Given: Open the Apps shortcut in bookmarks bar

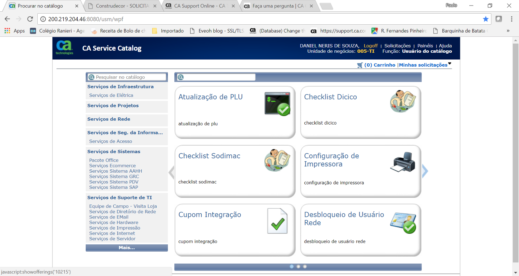Looking at the screenshot, I should point(15,31).
